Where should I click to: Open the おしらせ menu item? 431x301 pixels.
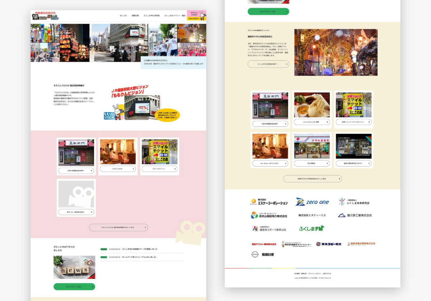pyautogui.click(x=123, y=16)
